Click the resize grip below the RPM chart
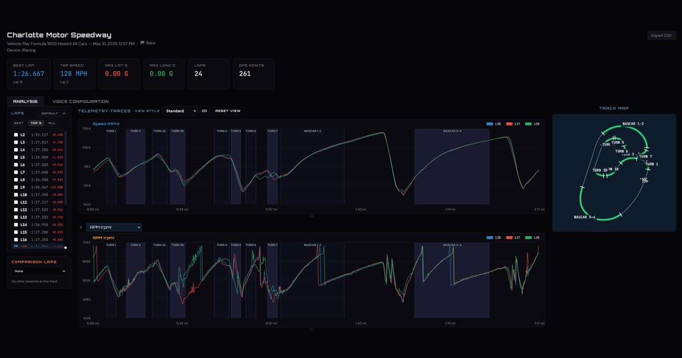This screenshot has height=358, width=682. [x=311, y=329]
